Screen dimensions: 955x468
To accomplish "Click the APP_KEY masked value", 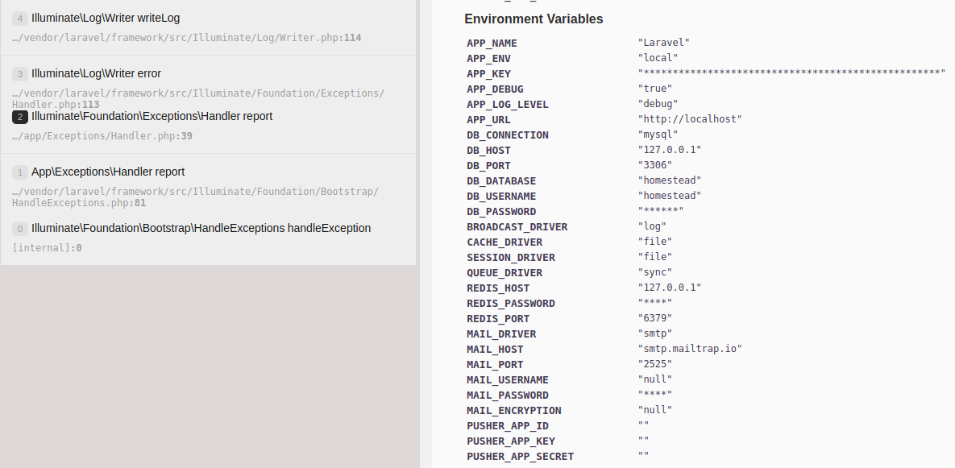I will click(791, 73).
